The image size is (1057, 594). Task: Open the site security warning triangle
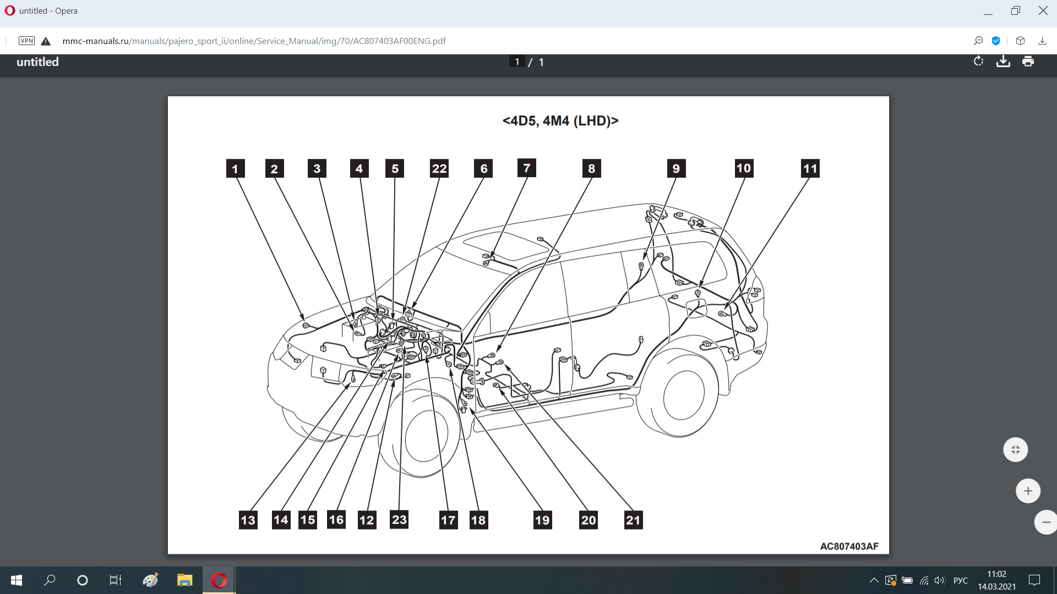coord(46,41)
